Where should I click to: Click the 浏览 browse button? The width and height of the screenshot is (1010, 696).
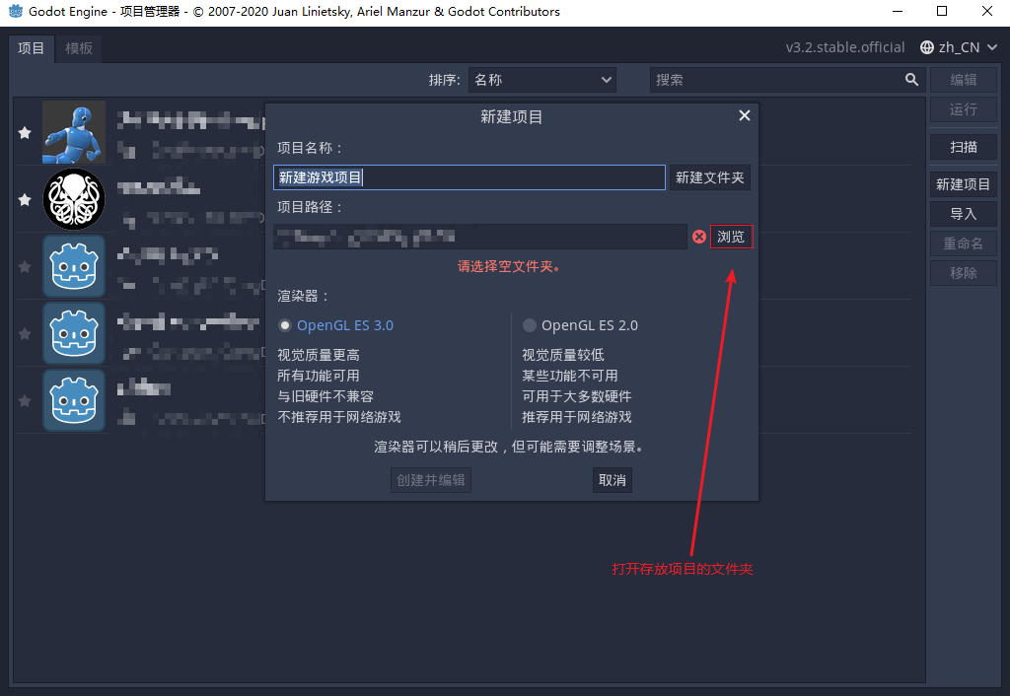(731, 237)
